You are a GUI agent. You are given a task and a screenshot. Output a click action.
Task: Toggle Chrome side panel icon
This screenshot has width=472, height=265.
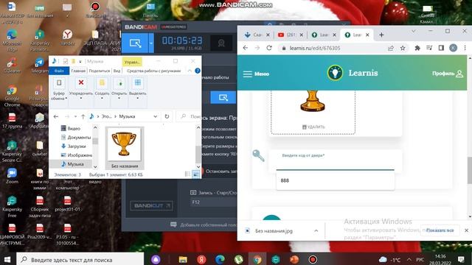point(441,48)
